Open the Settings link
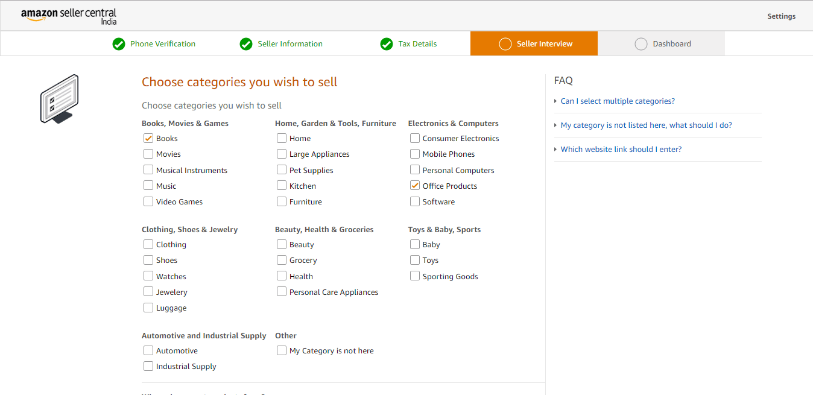This screenshot has height=395, width=813. pyautogui.click(x=781, y=16)
